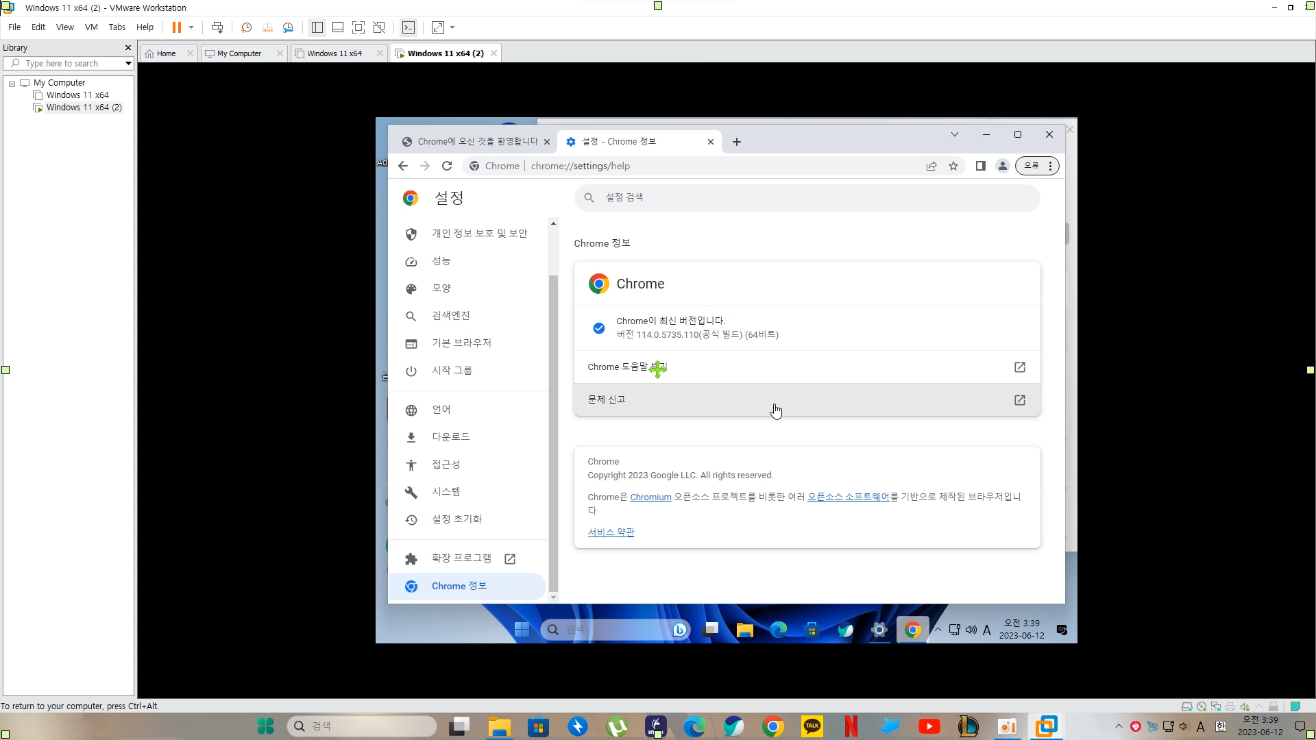Open the VMware Help menu

pyautogui.click(x=145, y=27)
